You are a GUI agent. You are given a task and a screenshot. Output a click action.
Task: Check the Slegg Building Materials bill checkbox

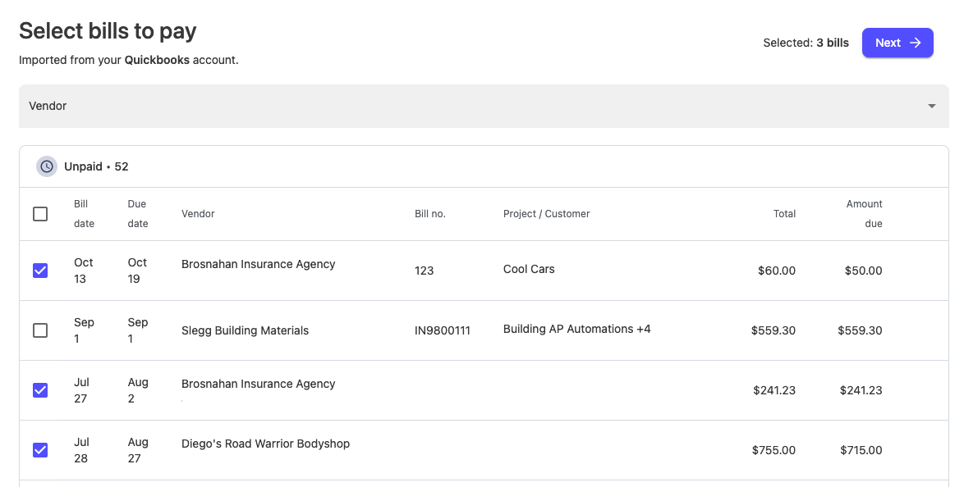coord(40,330)
